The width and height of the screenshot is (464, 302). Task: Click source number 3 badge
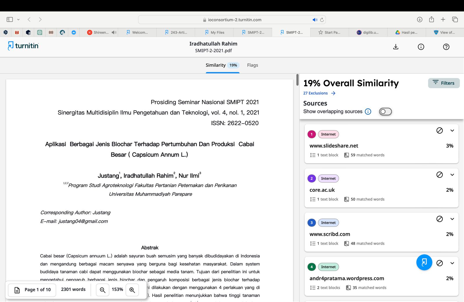pyautogui.click(x=311, y=223)
